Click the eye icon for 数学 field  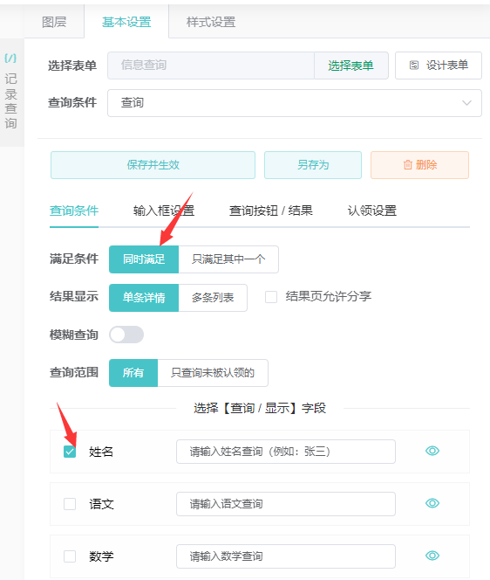tap(432, 556)
